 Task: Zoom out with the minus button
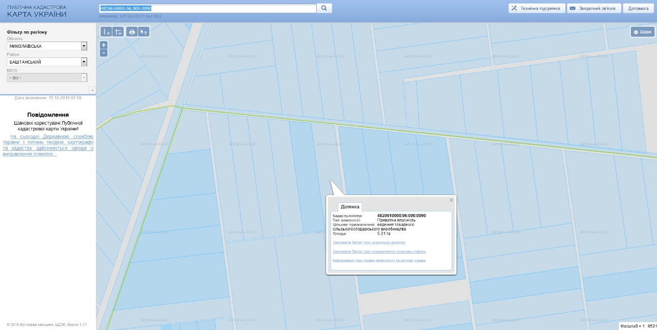[x=104, y=52]
